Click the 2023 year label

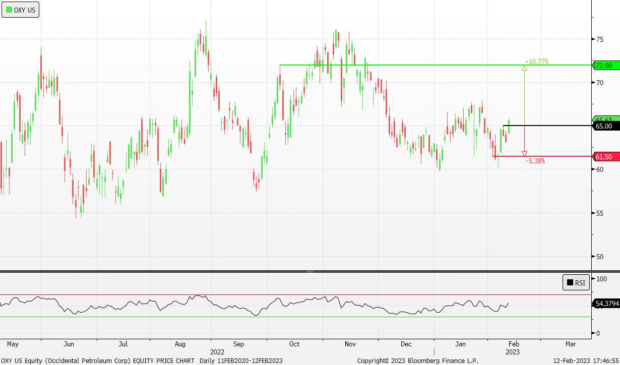[512, 352]
